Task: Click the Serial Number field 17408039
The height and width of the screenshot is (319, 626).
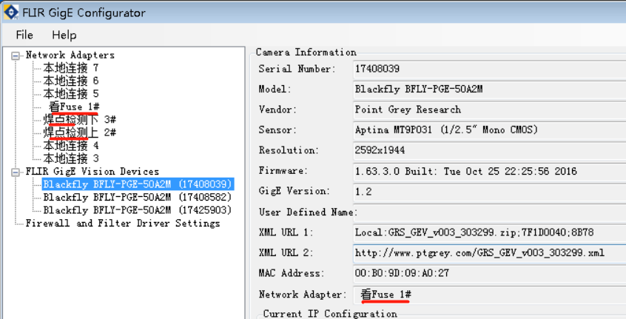Action: (489, 69)
